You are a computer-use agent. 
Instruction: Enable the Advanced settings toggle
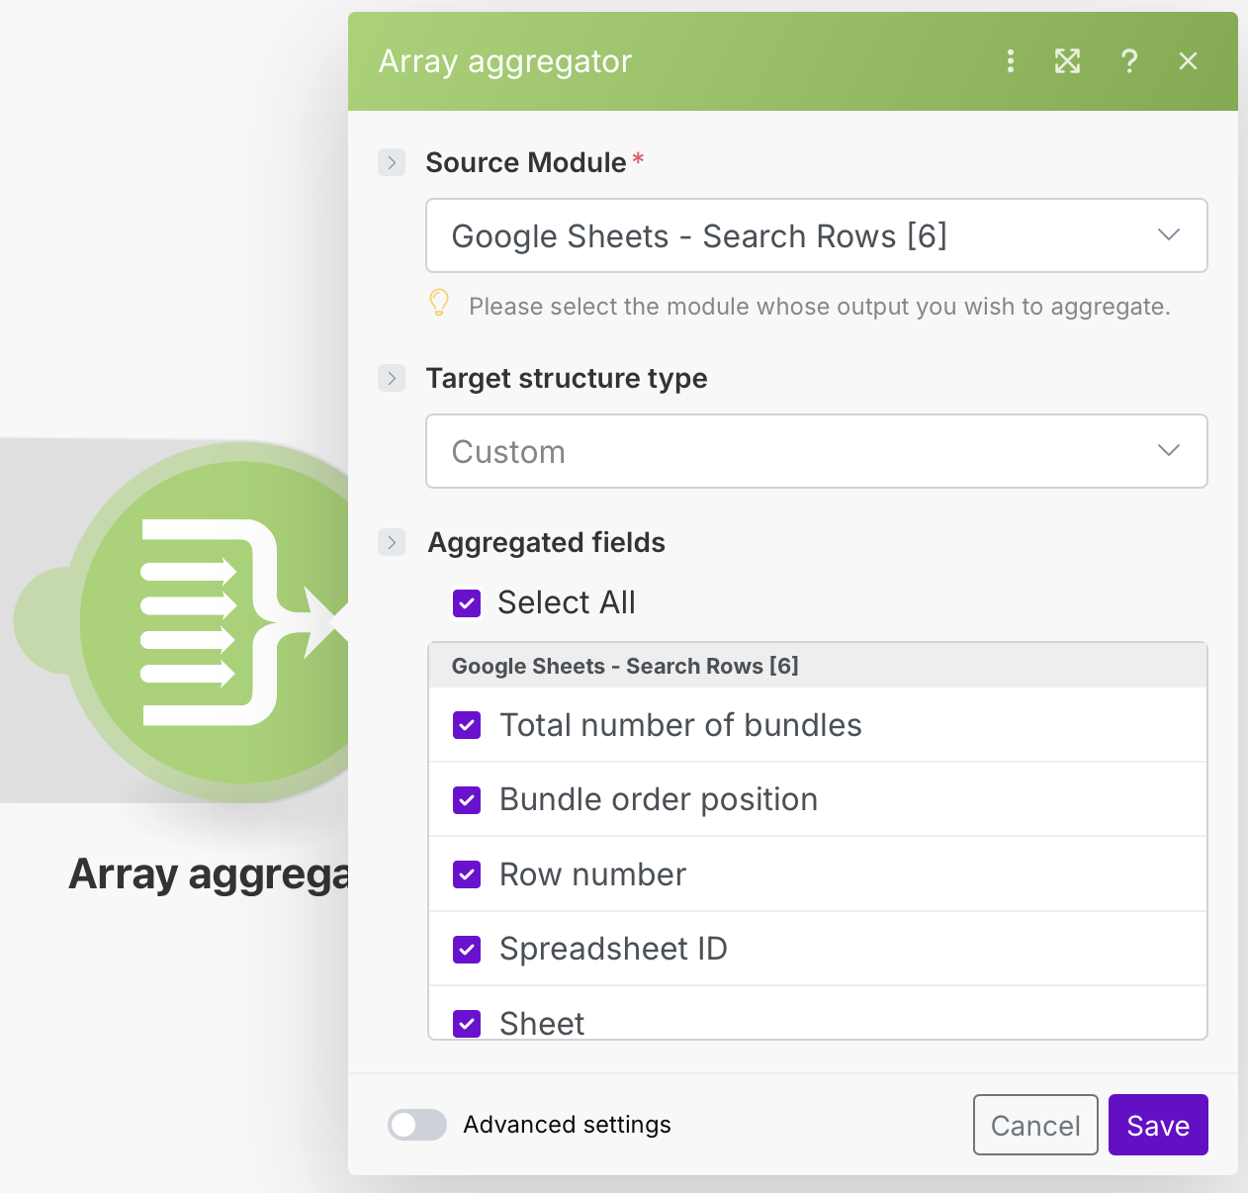click(417, 1125)
